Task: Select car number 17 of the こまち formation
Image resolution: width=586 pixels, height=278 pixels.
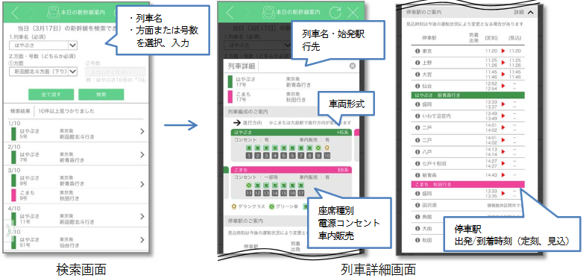Action: (301, 193)
